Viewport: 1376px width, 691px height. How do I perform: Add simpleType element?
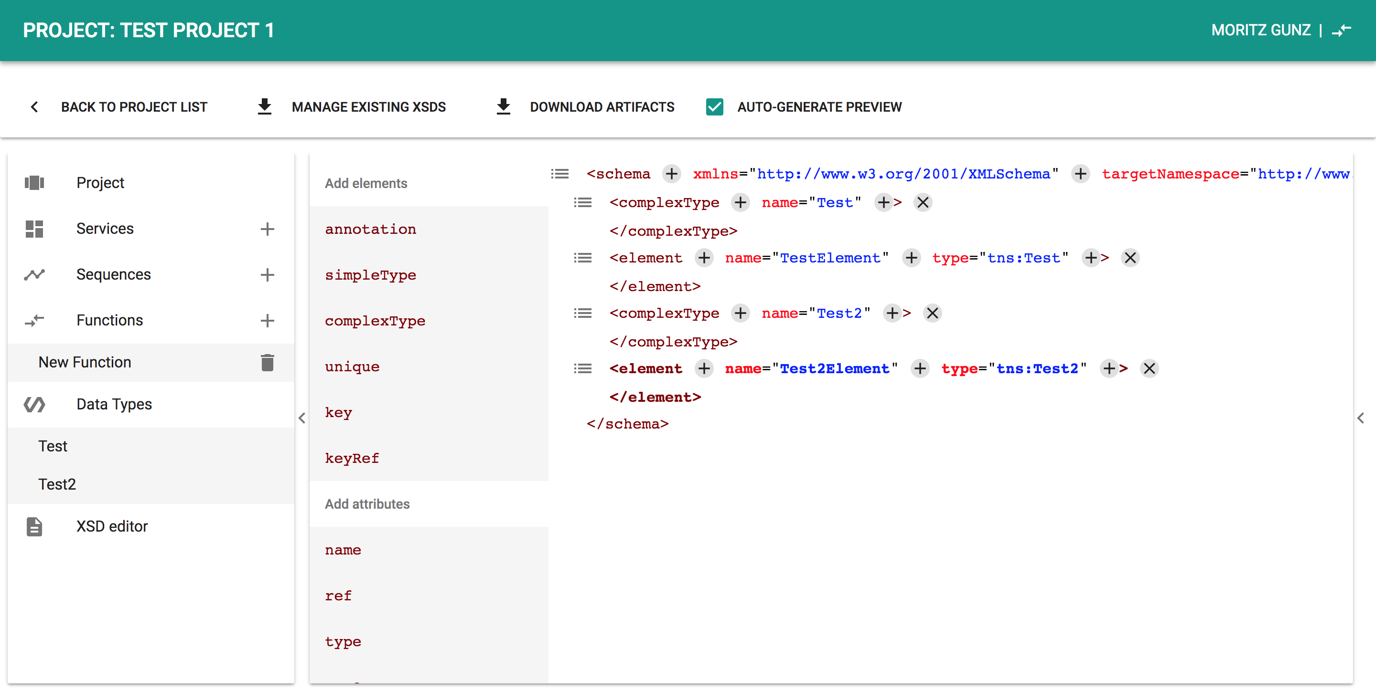pyautogui.click(x=429, y=275)
